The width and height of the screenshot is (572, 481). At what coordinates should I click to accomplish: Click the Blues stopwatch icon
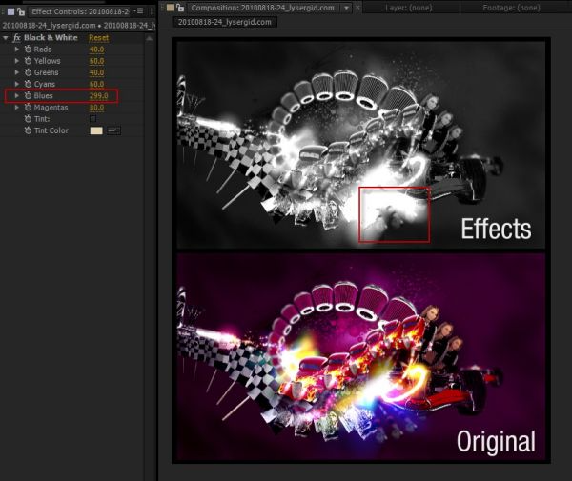pyautogui.click(x=28, y=96)
